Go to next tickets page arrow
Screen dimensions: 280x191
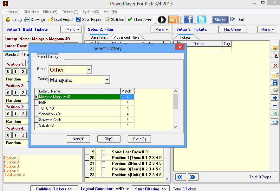point(193,177)
